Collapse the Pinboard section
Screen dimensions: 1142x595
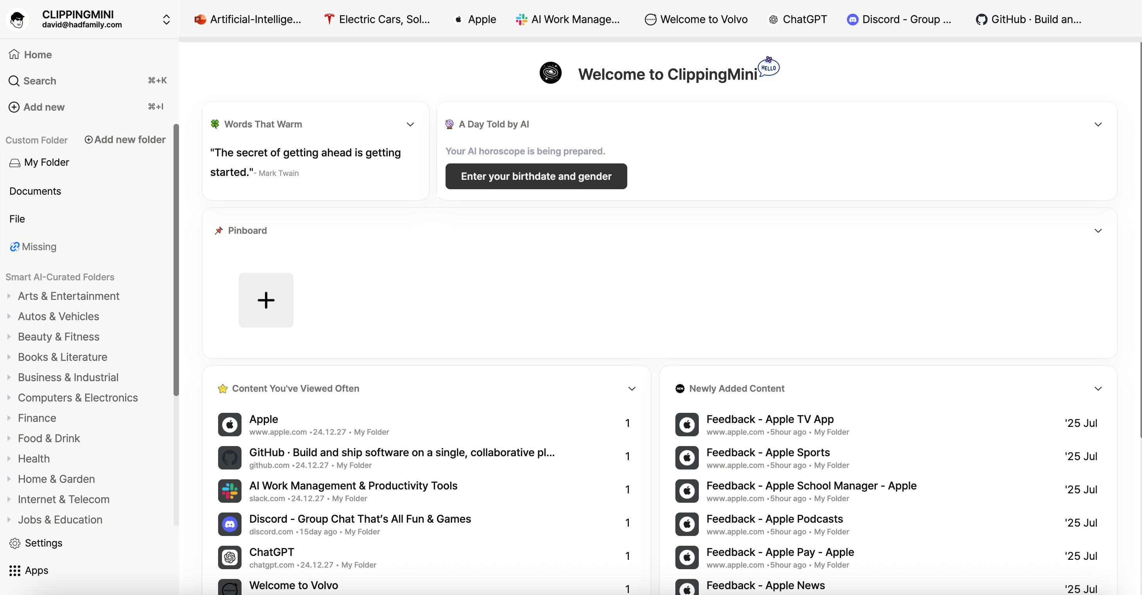tap(1098, 231)
